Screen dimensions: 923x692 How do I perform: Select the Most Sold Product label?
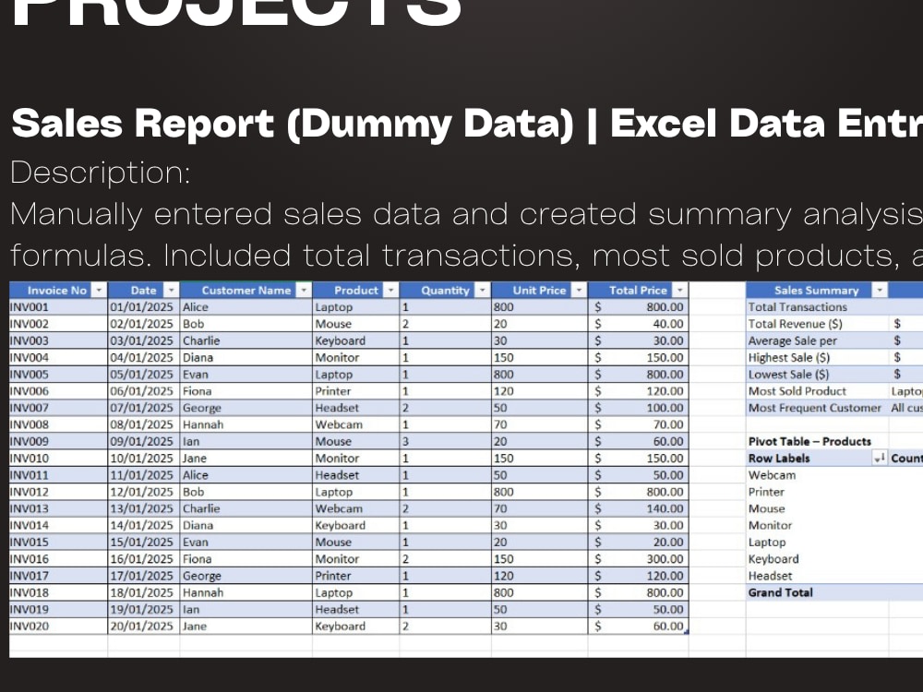coord(797,391)
